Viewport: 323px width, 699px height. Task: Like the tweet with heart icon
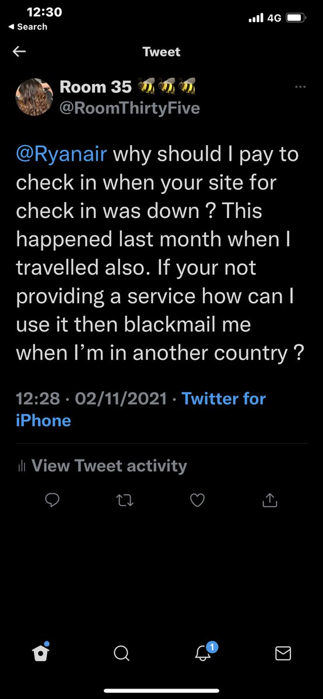[x=198, y=500]
